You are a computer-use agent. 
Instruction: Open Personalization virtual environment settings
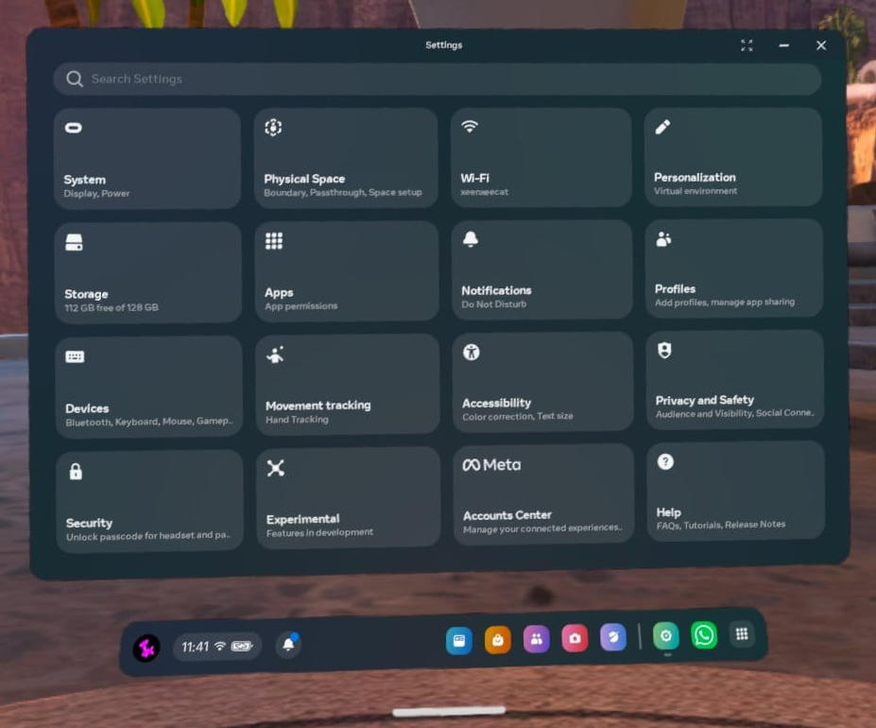(732, 156)
